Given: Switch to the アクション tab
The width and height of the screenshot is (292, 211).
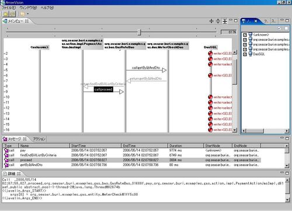Looking at the screenshot, I should [39, 139].
